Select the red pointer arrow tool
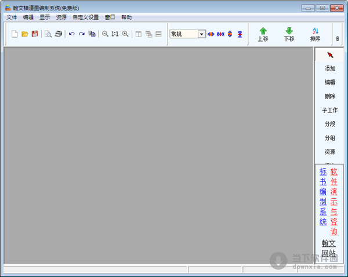Screen dimensions: 348x277 point(330,55)
